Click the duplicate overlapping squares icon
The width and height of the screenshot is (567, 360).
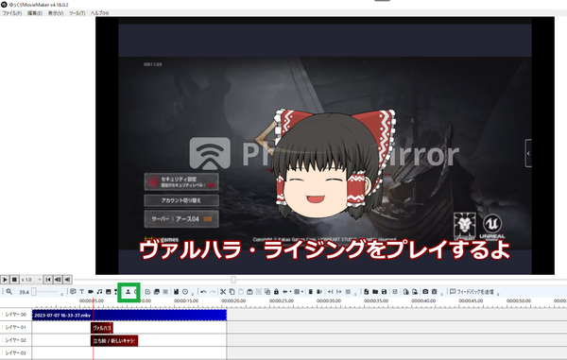coord(267,292)
